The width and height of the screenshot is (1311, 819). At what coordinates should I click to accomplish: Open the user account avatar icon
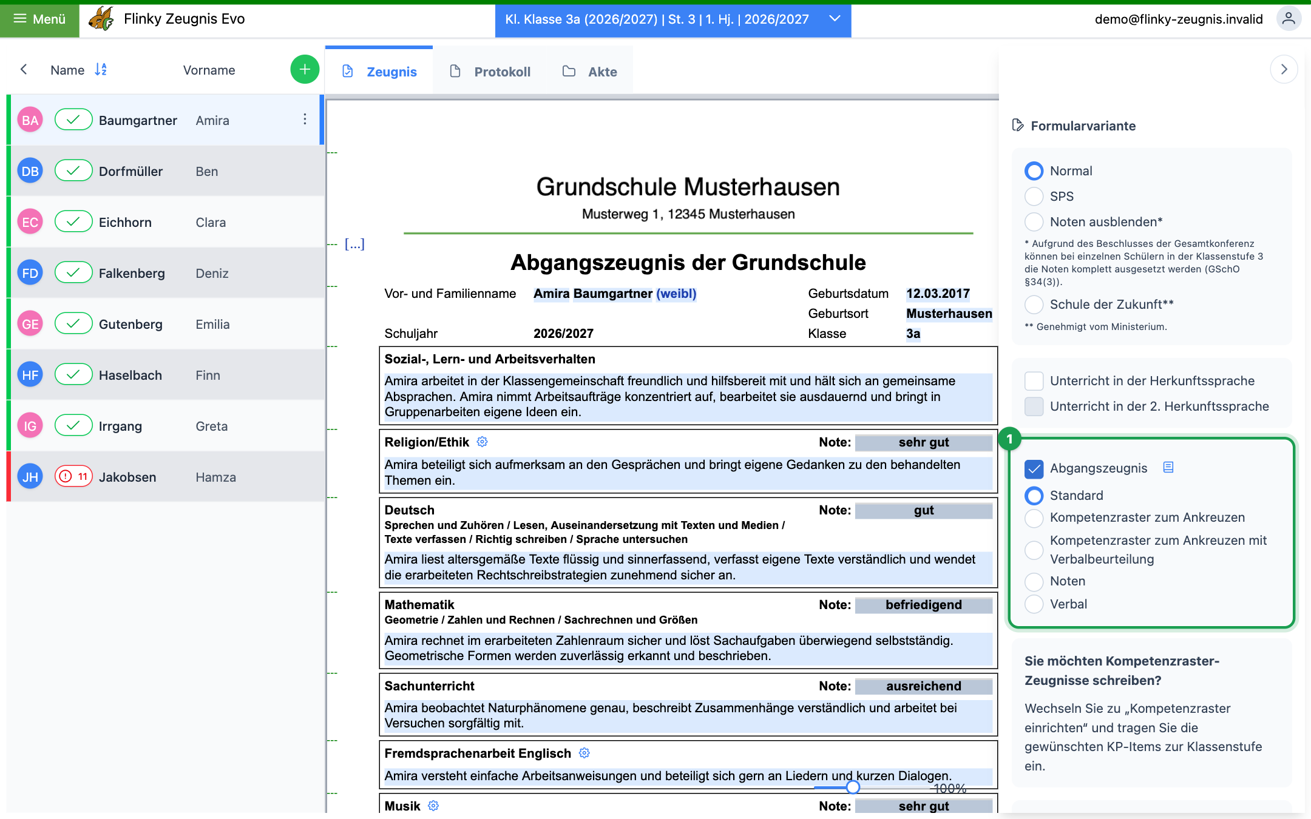1288,19
